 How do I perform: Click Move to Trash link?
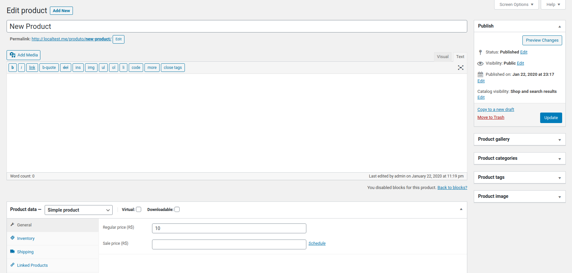(x=491, y=117)
